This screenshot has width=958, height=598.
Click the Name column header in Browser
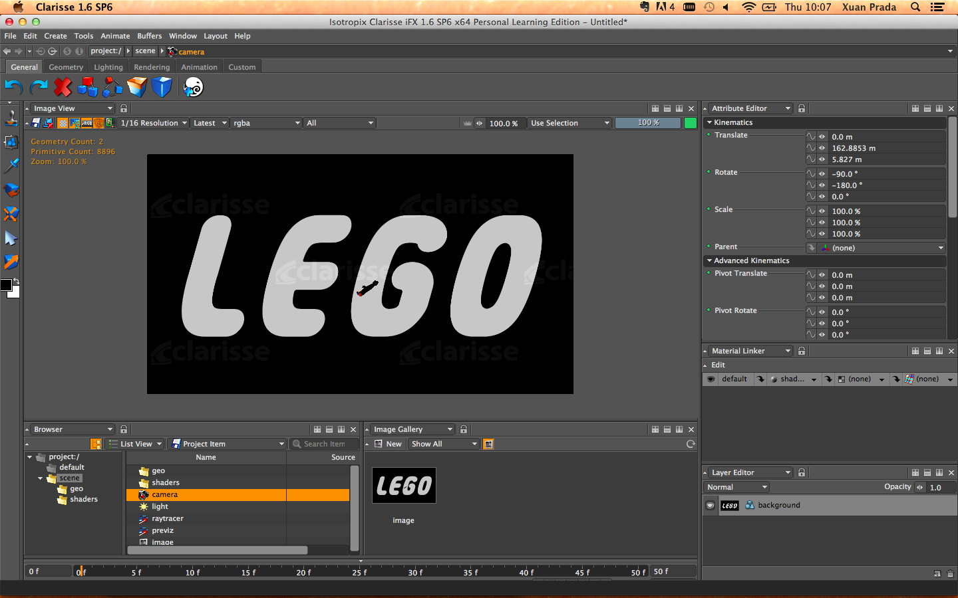pos(206,457)
